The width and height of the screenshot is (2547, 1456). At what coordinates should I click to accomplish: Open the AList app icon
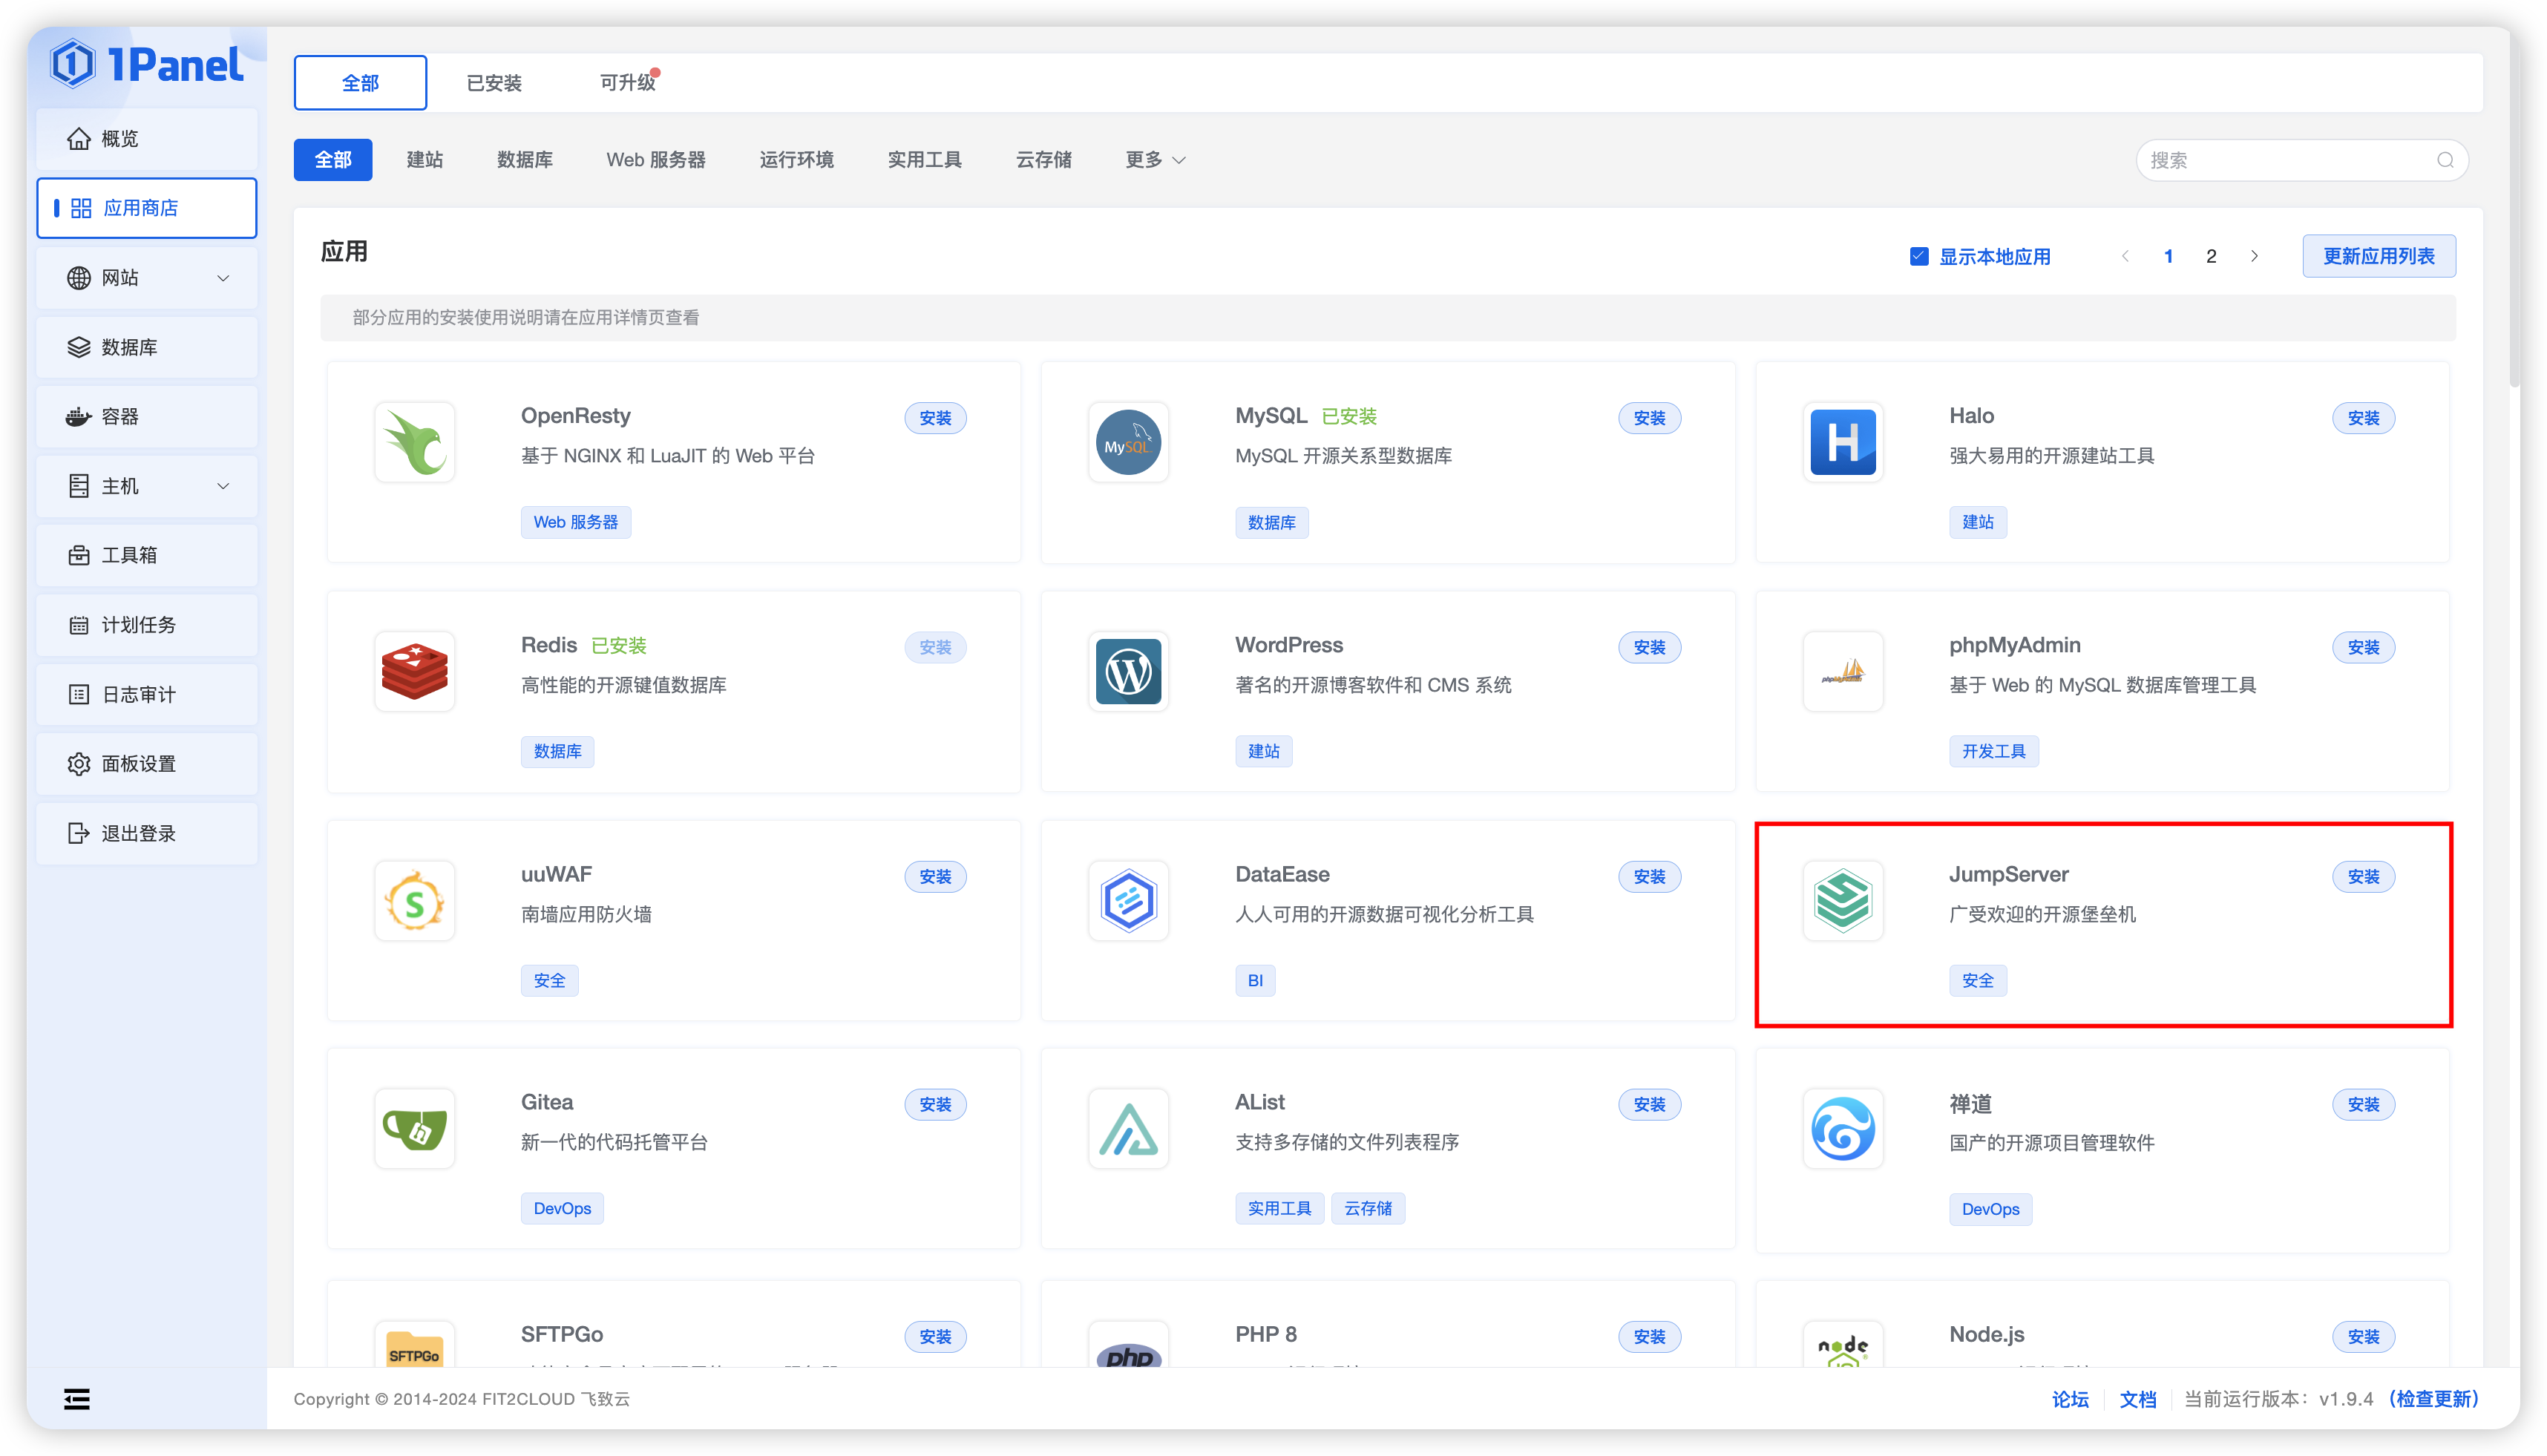pyautogui.click(x=1128, y=1128)
